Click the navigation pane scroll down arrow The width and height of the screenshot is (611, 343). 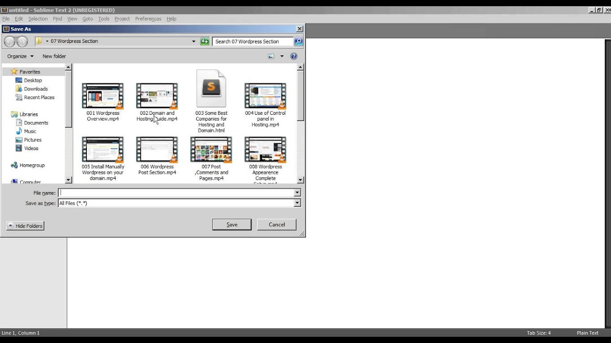68,180
